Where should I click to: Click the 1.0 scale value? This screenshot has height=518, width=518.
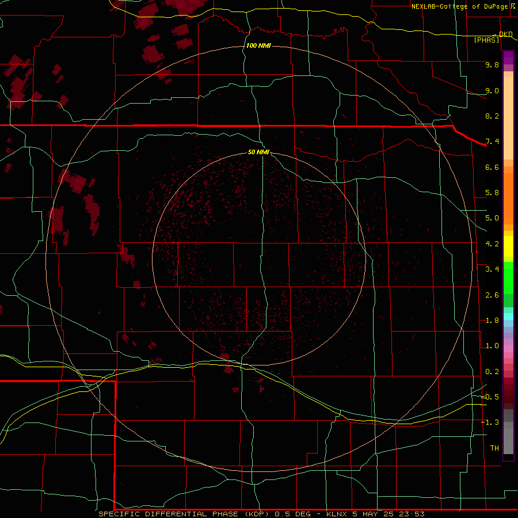click(x=492, y=346)
